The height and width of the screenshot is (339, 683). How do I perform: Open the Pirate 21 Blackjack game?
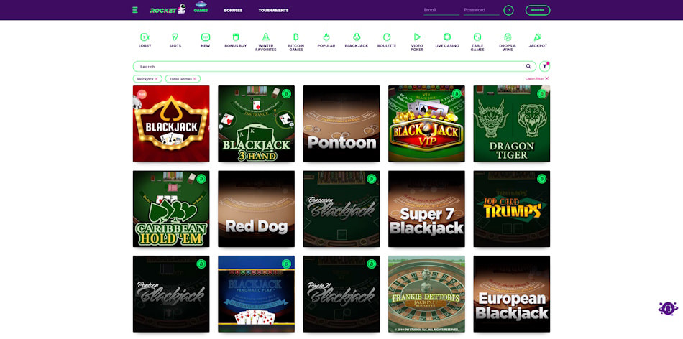(341, 294)
